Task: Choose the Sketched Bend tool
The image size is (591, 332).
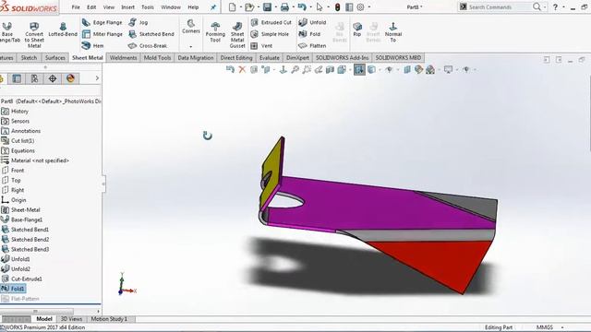Action: 151,34
